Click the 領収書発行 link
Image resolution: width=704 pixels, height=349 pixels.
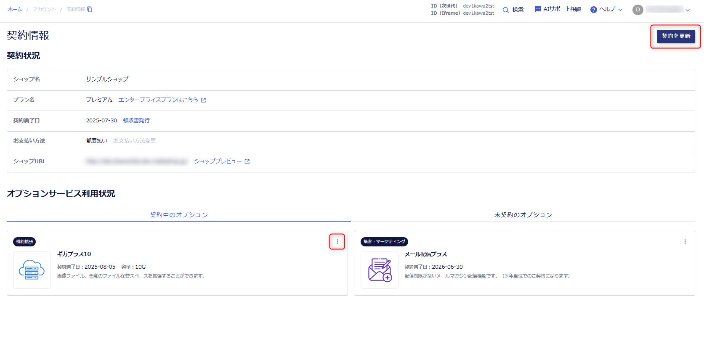pos(136,121)
